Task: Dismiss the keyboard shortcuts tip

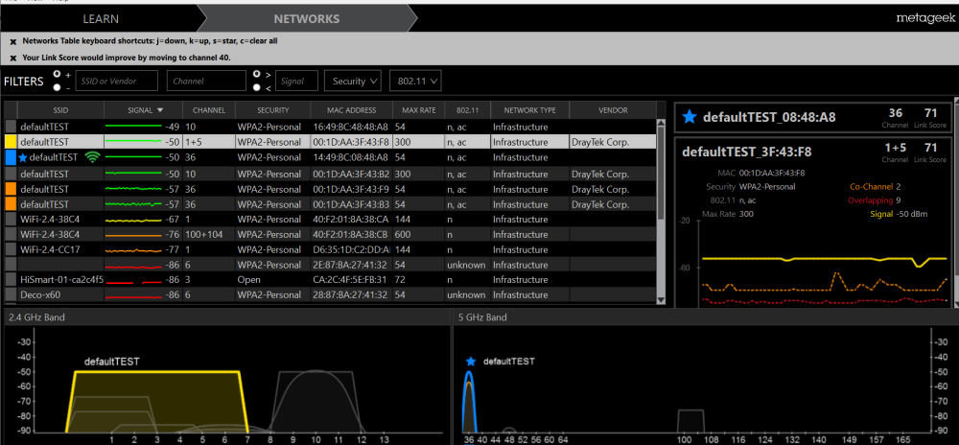Action: tap(13, 42)
